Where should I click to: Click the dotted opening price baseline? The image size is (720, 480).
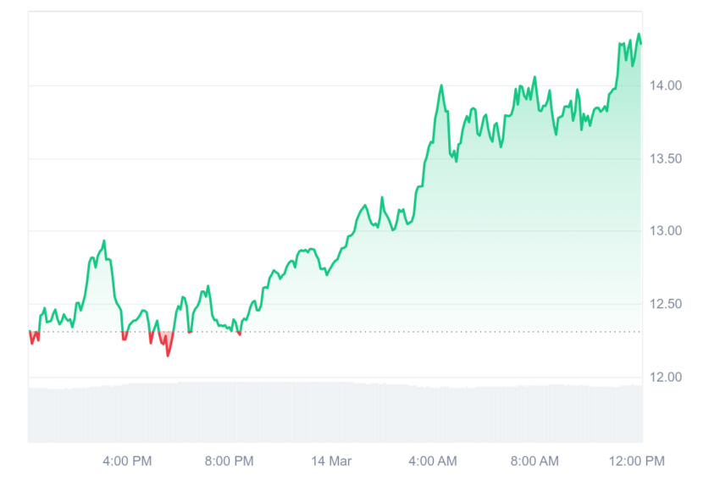pyautogui.click(x=335, y=331)
